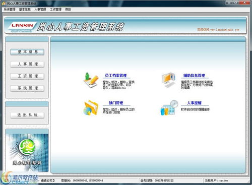Open the 人事提醒 link
This screenshot has width=252, height=185.
194,103
